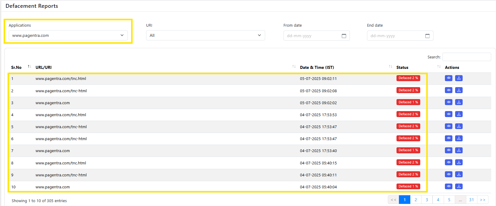Download the report for row 8

(x=459, y=162)
